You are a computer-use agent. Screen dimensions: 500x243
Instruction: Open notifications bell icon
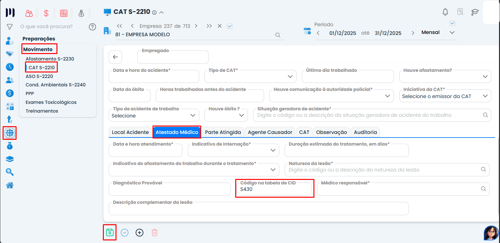point(445,12)
